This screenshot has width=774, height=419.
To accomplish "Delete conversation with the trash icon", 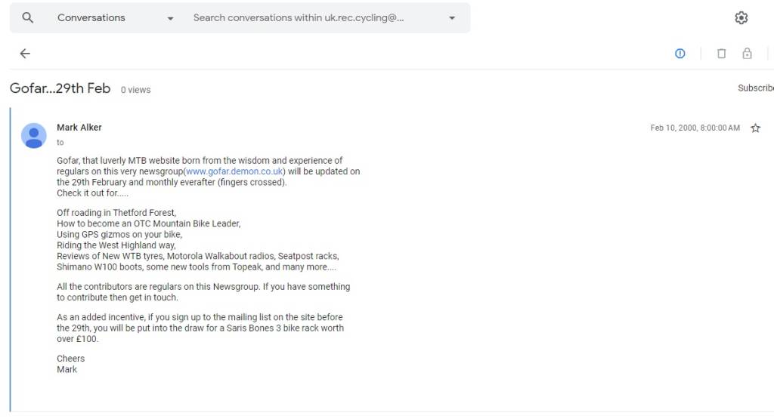I will coord(721,54).
